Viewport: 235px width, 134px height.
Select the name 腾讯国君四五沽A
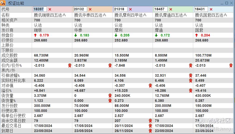[211, 15]
